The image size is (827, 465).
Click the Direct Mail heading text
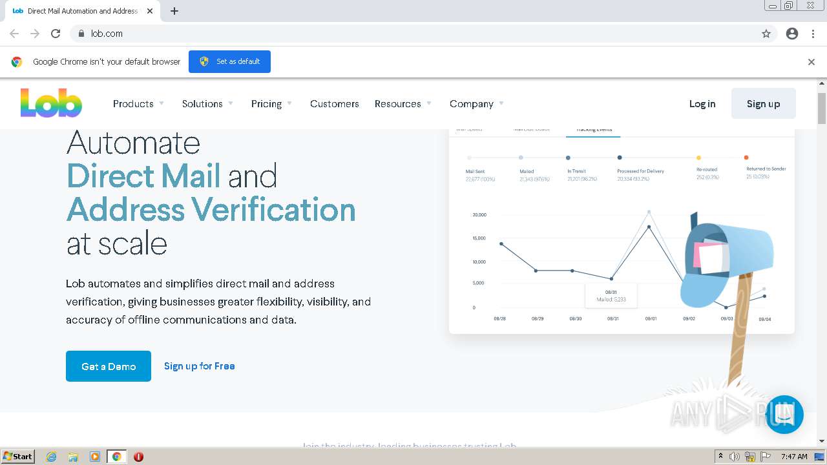[x=143, y=176]
